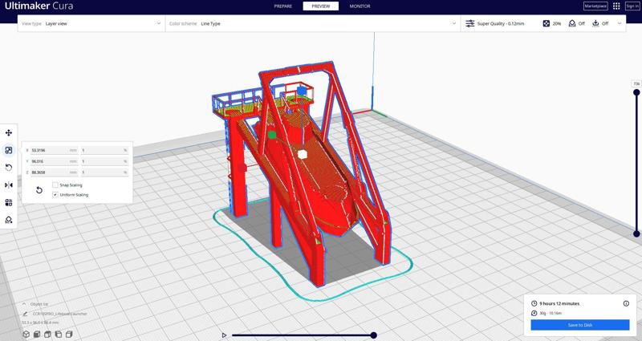Screen dimensions: 642x341
Task: Open the Marketplace
Action: pyautogui.click(x=595, y=6)
